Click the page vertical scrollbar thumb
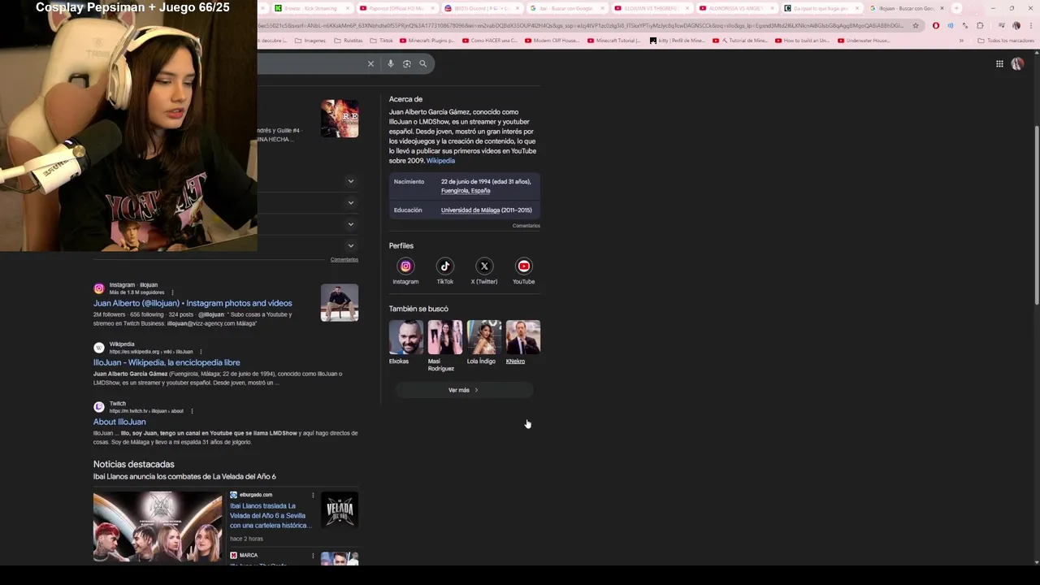1040x585 pixels. [x=1036, y=215]
